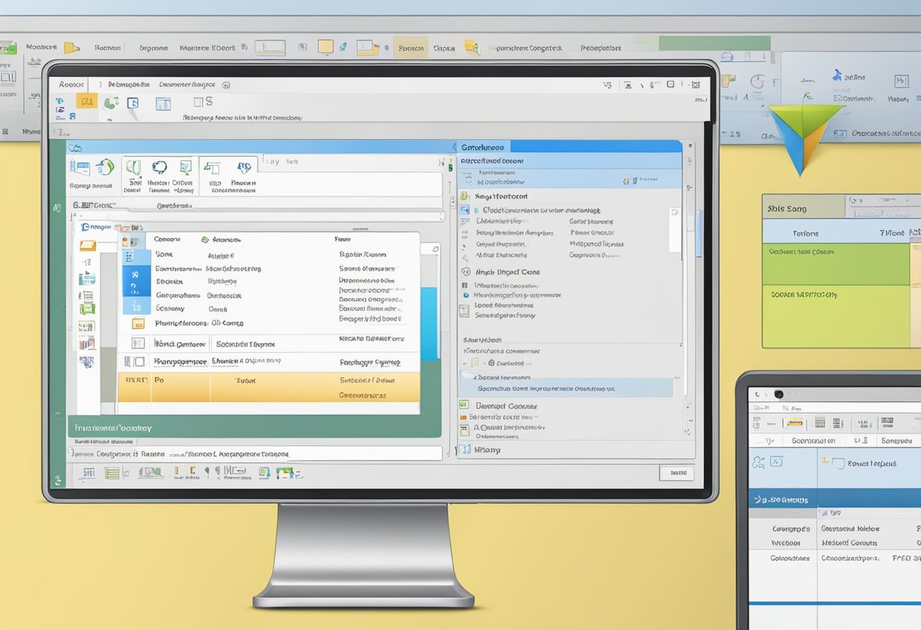Switch to the blue Gmelunoo tab
Screen dimensions: 921x630
pos(483,146)
